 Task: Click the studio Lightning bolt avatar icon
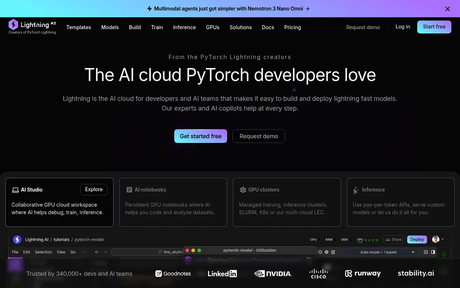click(x=17, y=239)
